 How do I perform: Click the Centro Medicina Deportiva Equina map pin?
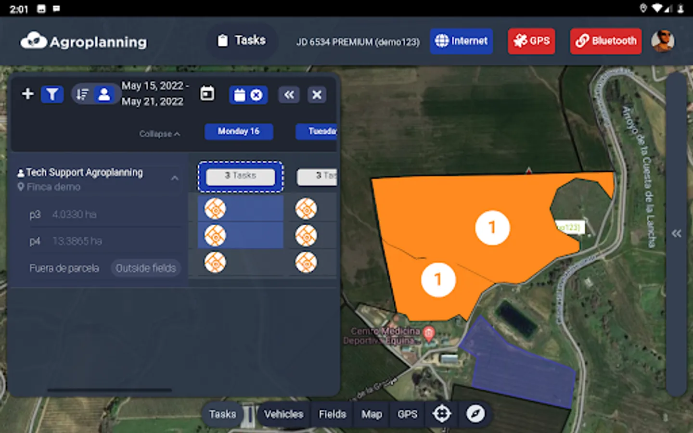(x=428, y=333)
